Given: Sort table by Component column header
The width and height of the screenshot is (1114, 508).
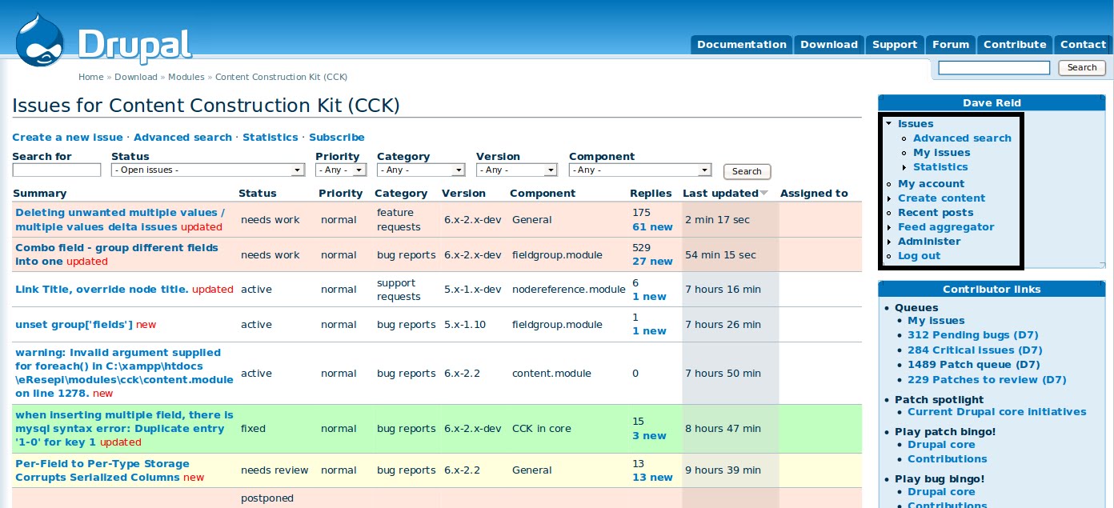Looking at the screenshot, I should (543, 194).
